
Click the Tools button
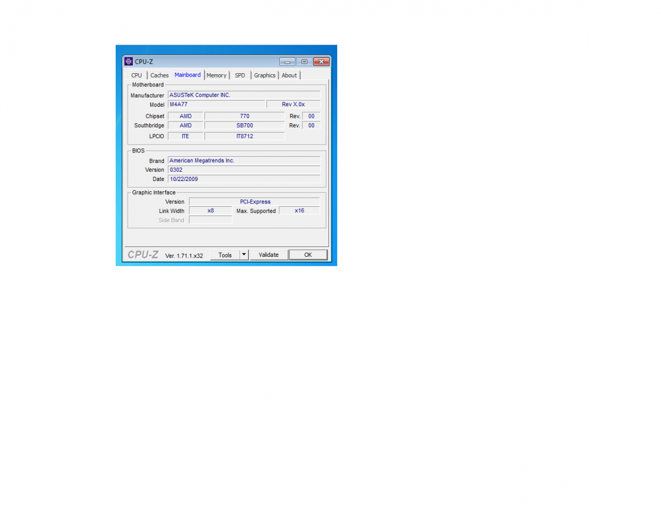[x=225, y=255]
